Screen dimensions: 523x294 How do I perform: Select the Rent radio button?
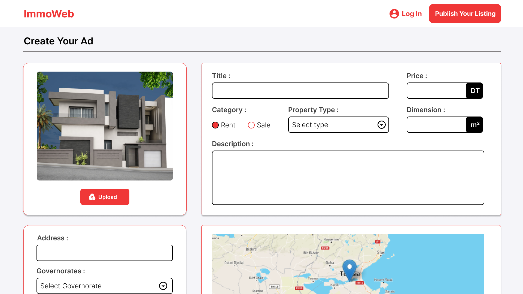click(x=215, y=125)
